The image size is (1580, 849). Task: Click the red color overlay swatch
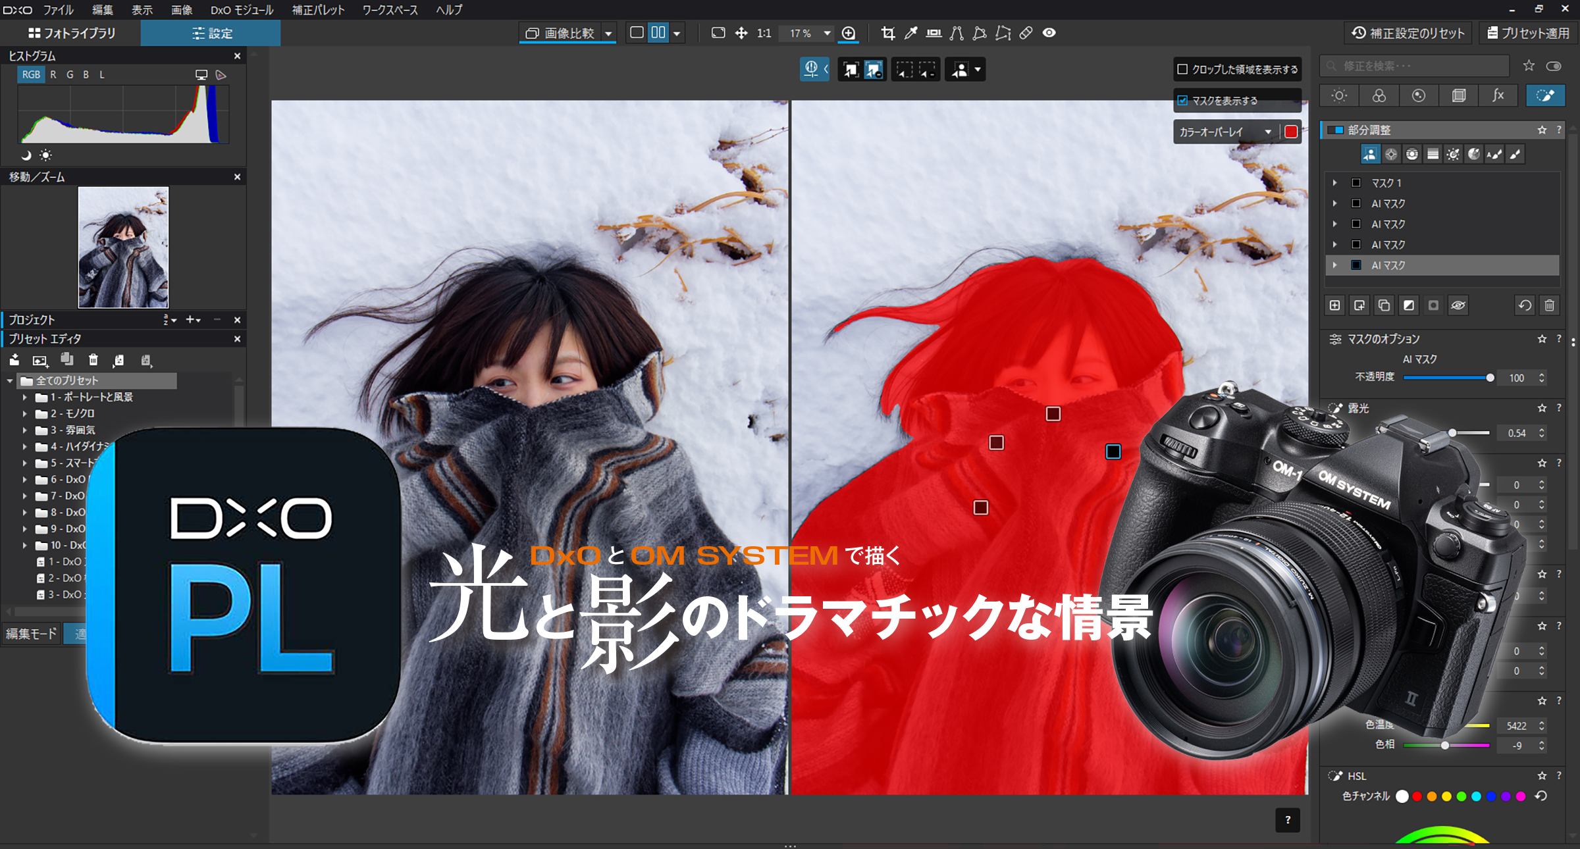1291,132
